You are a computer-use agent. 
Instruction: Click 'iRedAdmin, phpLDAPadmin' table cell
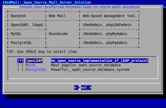[107, 25]
